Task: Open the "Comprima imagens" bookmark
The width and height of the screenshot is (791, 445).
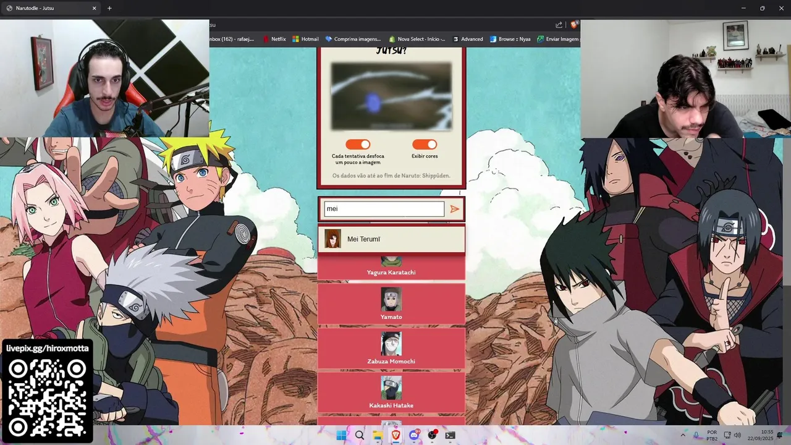Action: [353, 39]
